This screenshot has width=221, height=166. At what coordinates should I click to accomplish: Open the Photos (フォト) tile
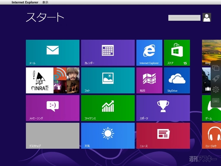(108, 80)
